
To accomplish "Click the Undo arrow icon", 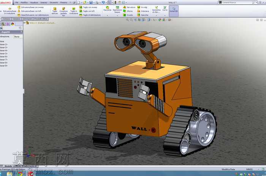I will [103, 3].
